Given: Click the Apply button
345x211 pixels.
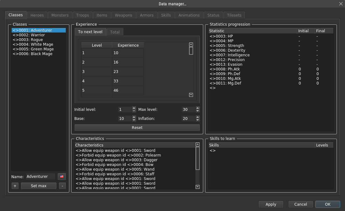Looking at the screenshot, I should click(x=271, y=204).
